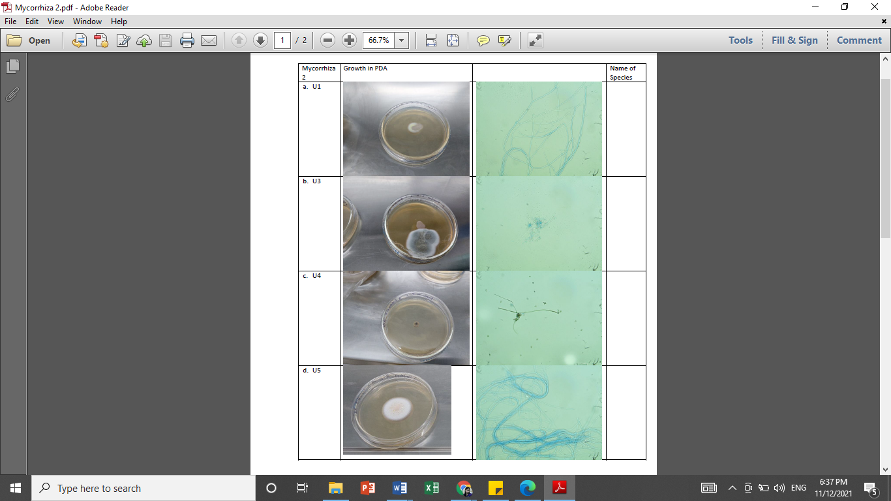The width and height of the screenshot is (891, 501).
Task: Expand the hidden icons tray chevron
Action: 732,487
